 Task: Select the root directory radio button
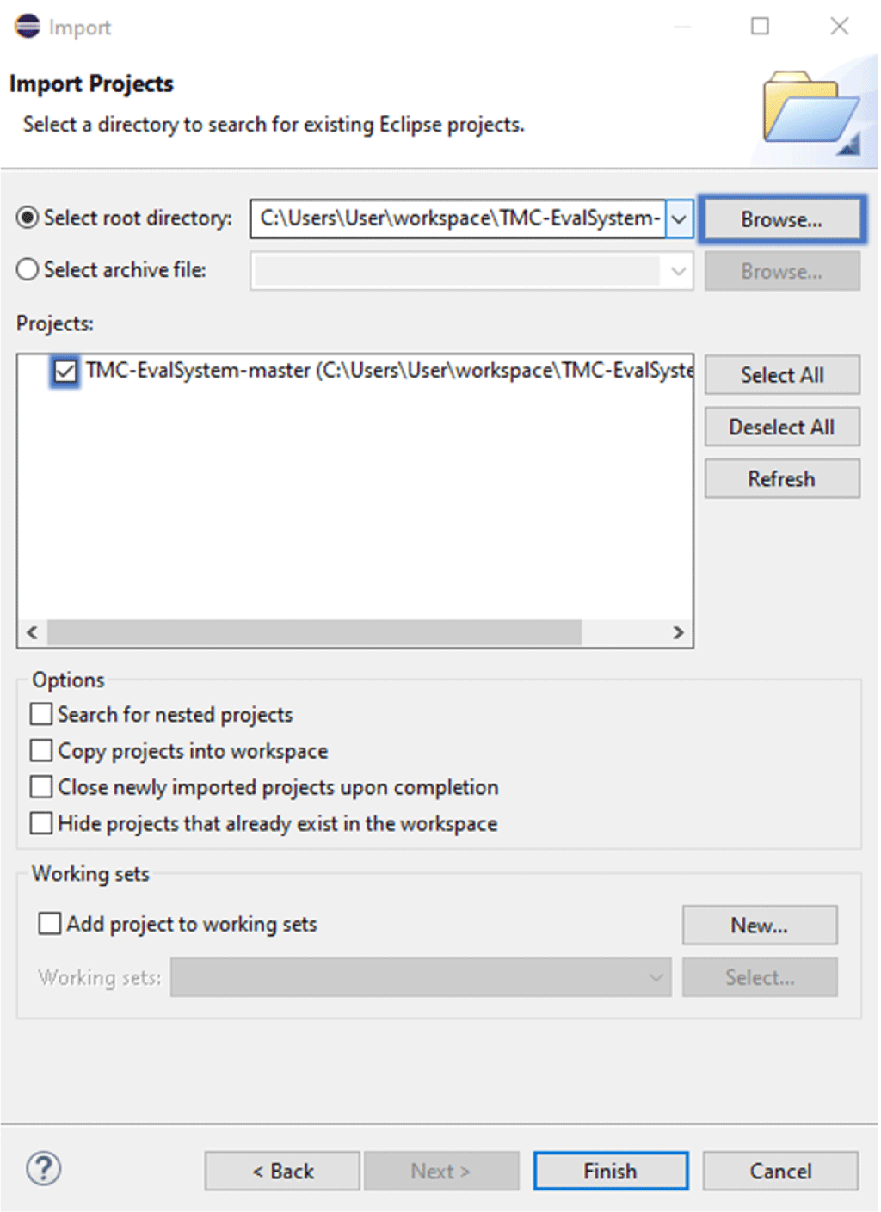[x=28, y=218]
